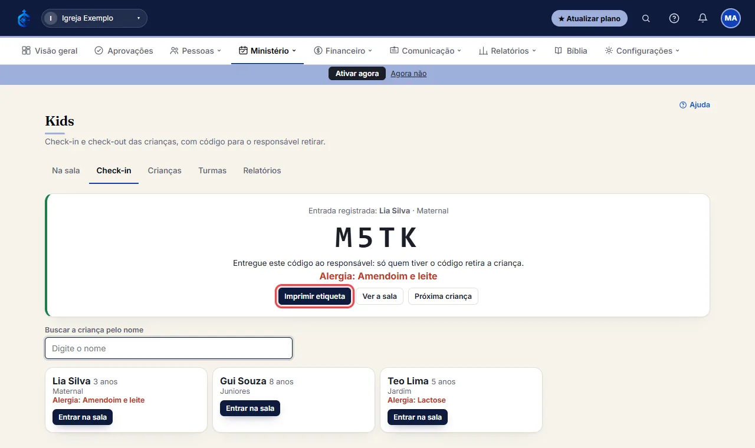Expand the Igreja Exemplo church selector
The width and height of the screenshot is (755, 448).
tap(94, 18)
